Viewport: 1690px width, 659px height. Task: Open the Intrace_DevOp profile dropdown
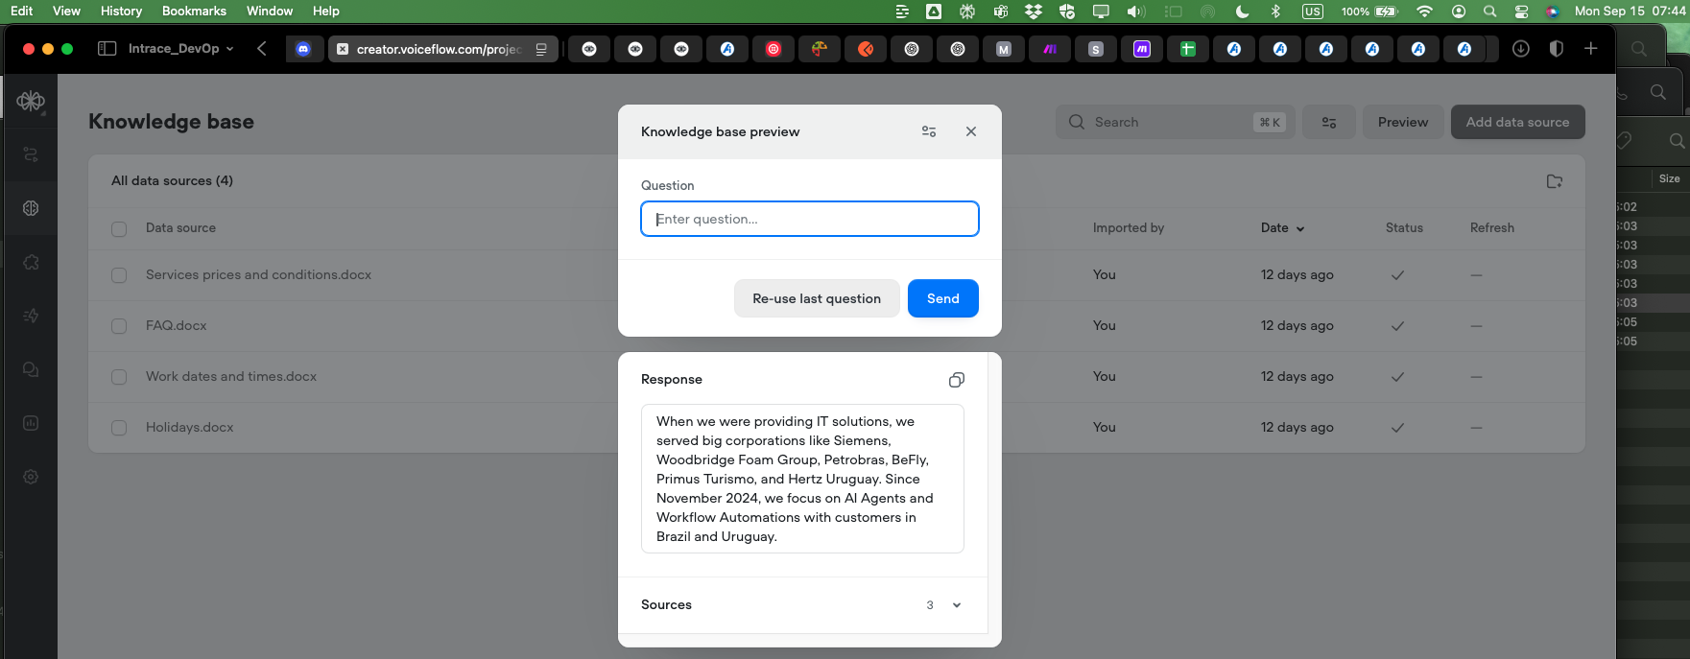point(180,49)
